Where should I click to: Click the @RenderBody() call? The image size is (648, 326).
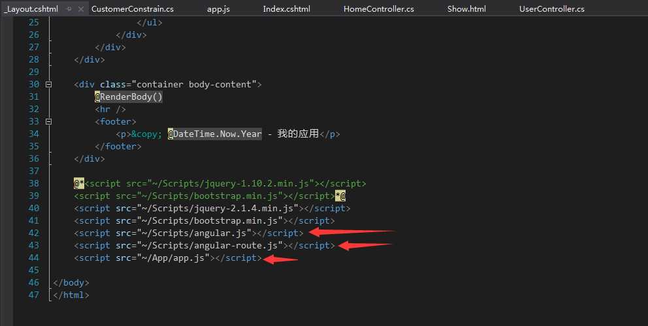(129, 96)
